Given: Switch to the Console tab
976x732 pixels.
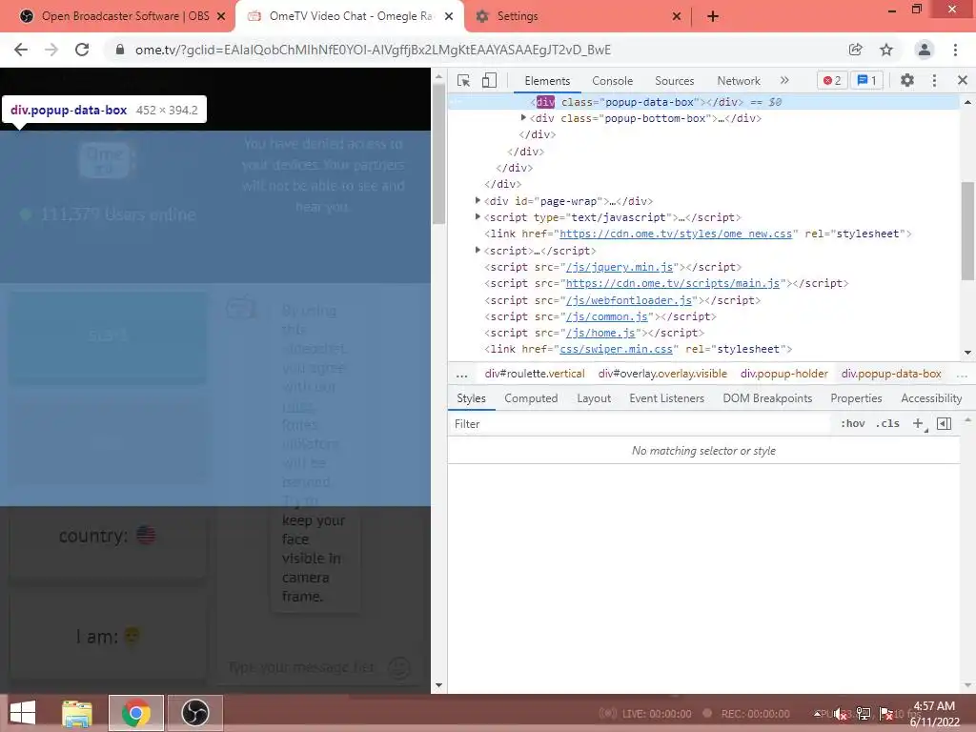Looking at the screenshot, I should tap(613, 81).
